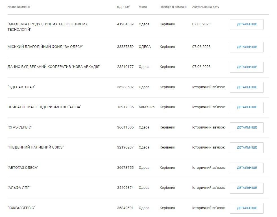Click the "Актуально на дату" header
Viewport: 277px width, 217px height.
point(206,7)
